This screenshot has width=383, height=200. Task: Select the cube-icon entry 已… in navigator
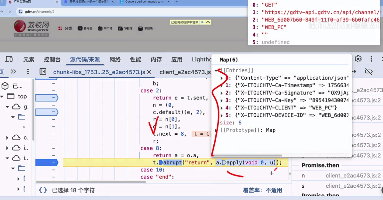[12, 86]
